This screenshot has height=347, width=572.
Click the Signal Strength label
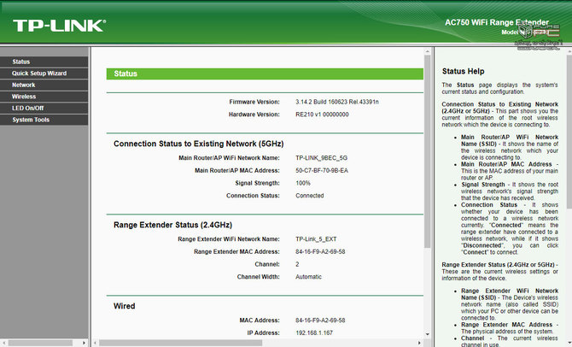pyautogui.click(x=258, y=183)
